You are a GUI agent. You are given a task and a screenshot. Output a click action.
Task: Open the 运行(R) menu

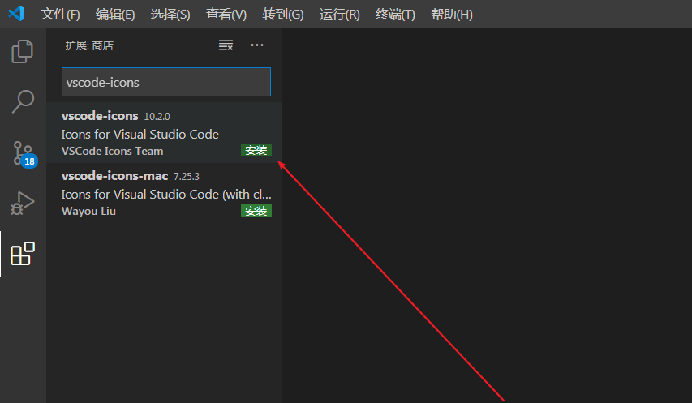click(339, 15)
